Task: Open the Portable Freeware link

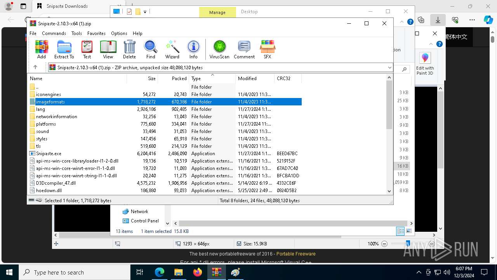Action: (296, 254)
